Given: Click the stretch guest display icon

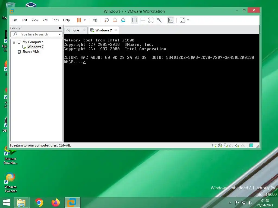Looking at the screenshot, I should point(182,20).
